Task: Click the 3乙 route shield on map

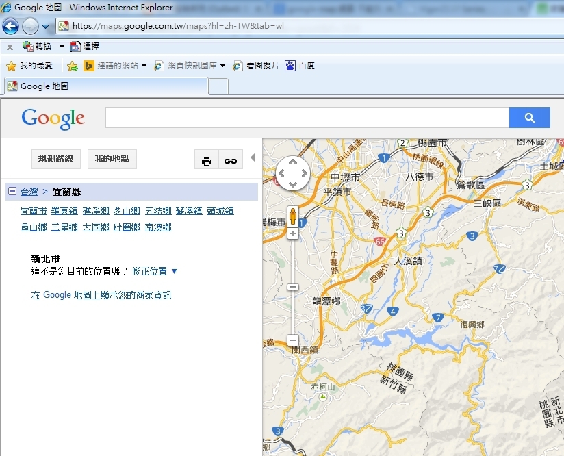Action: 366,309
